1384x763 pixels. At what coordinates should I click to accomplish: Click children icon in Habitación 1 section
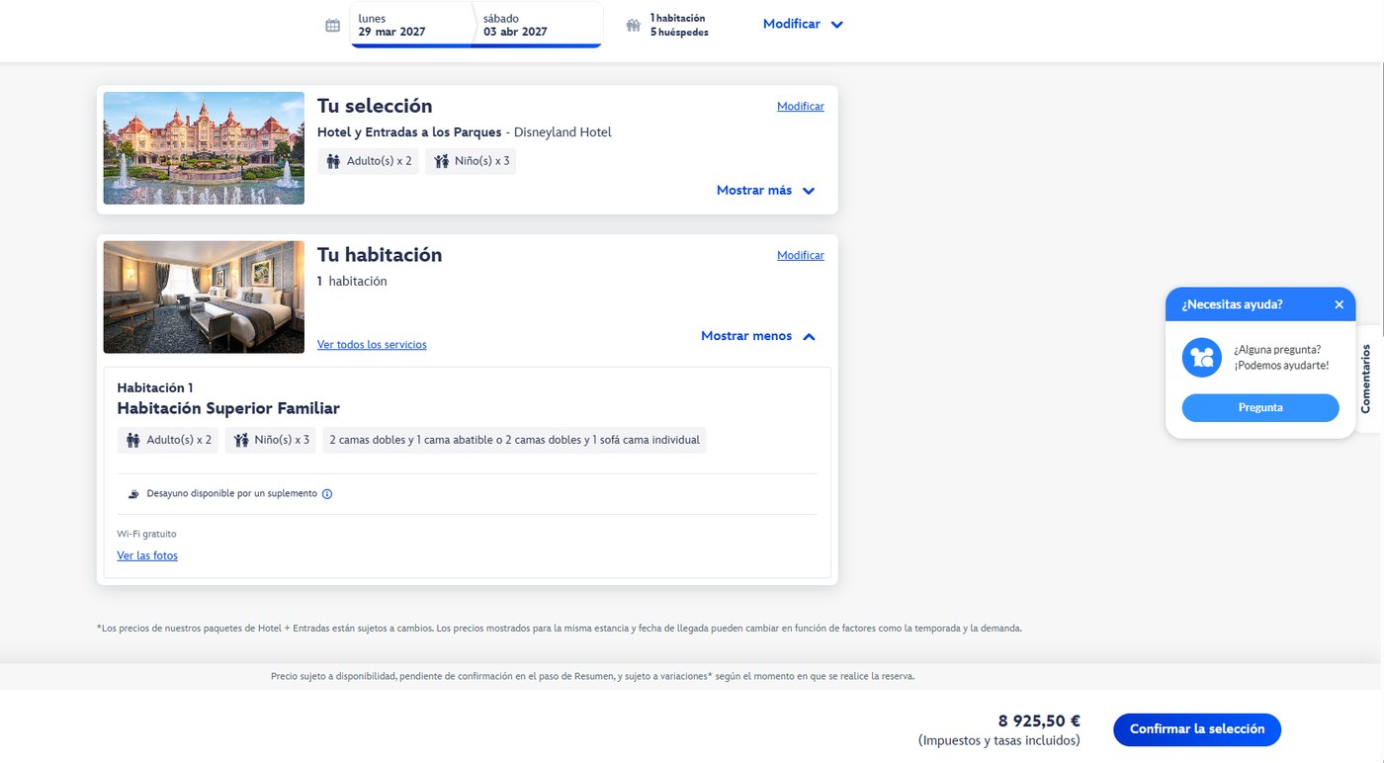click(241, 440)
